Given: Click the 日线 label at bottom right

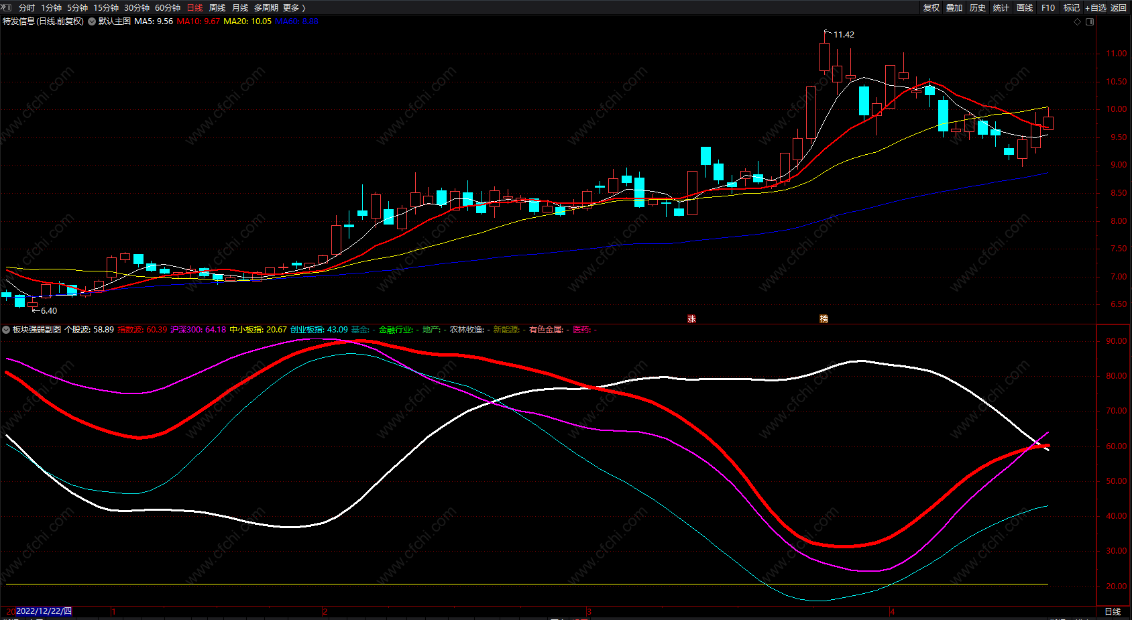Looking at the screenshot, I should [x=1113, y=612].
